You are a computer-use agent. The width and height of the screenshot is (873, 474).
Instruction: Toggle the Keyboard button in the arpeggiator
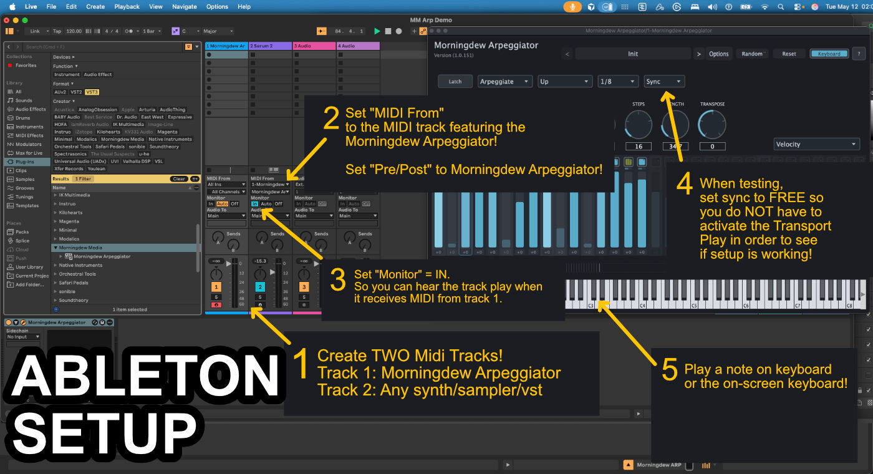(829, 54)
